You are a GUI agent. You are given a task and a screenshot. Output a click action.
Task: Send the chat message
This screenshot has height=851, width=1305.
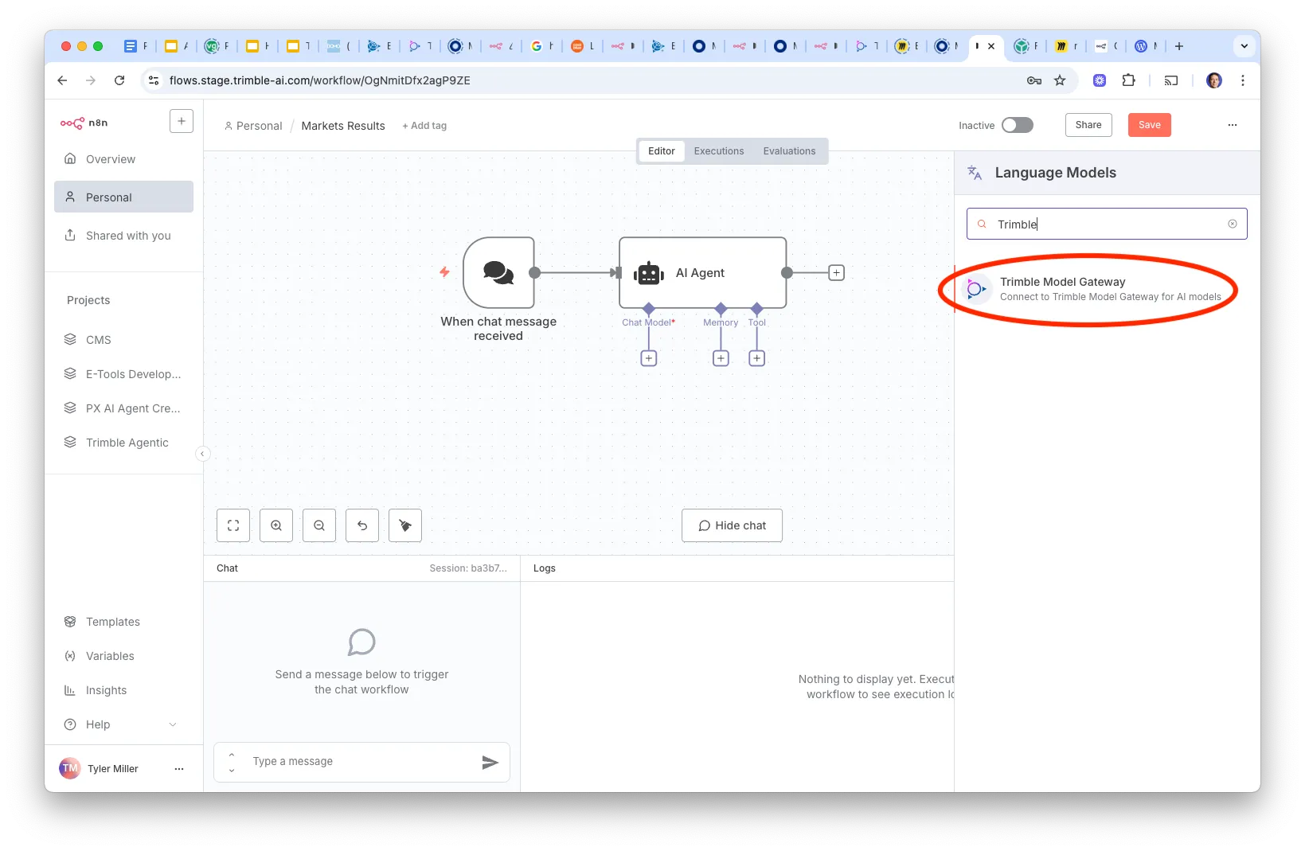[490, 763]
